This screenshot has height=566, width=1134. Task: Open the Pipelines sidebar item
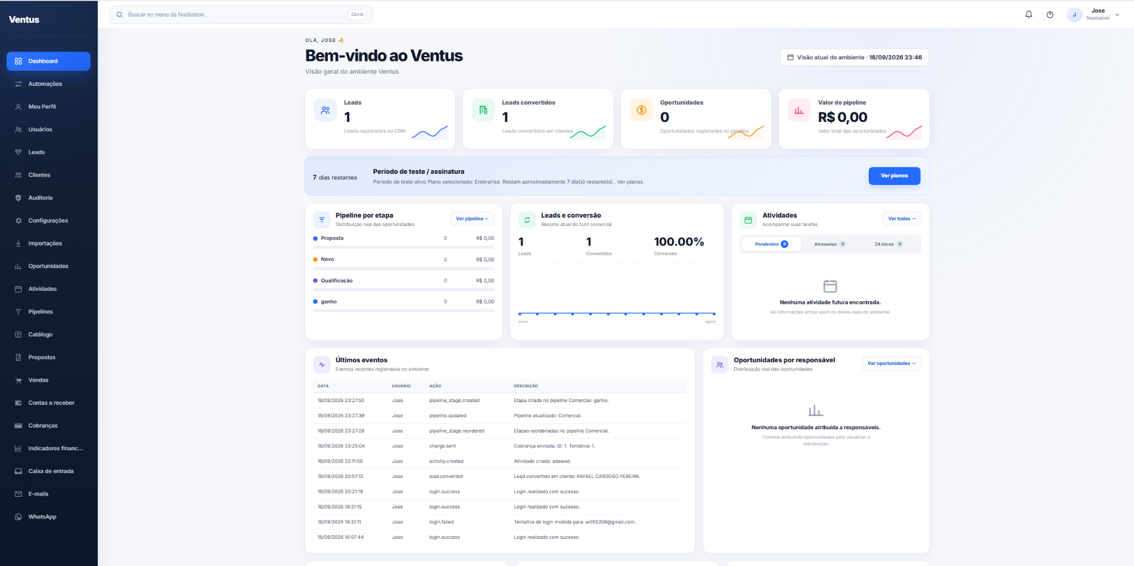[48, 312]
